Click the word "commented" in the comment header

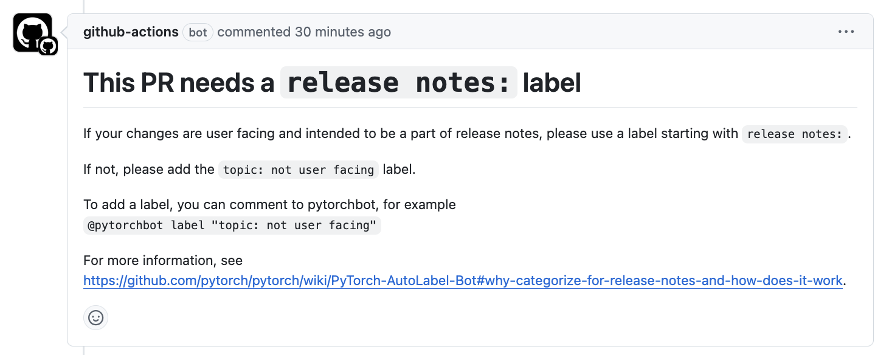(x=254, y=32)
